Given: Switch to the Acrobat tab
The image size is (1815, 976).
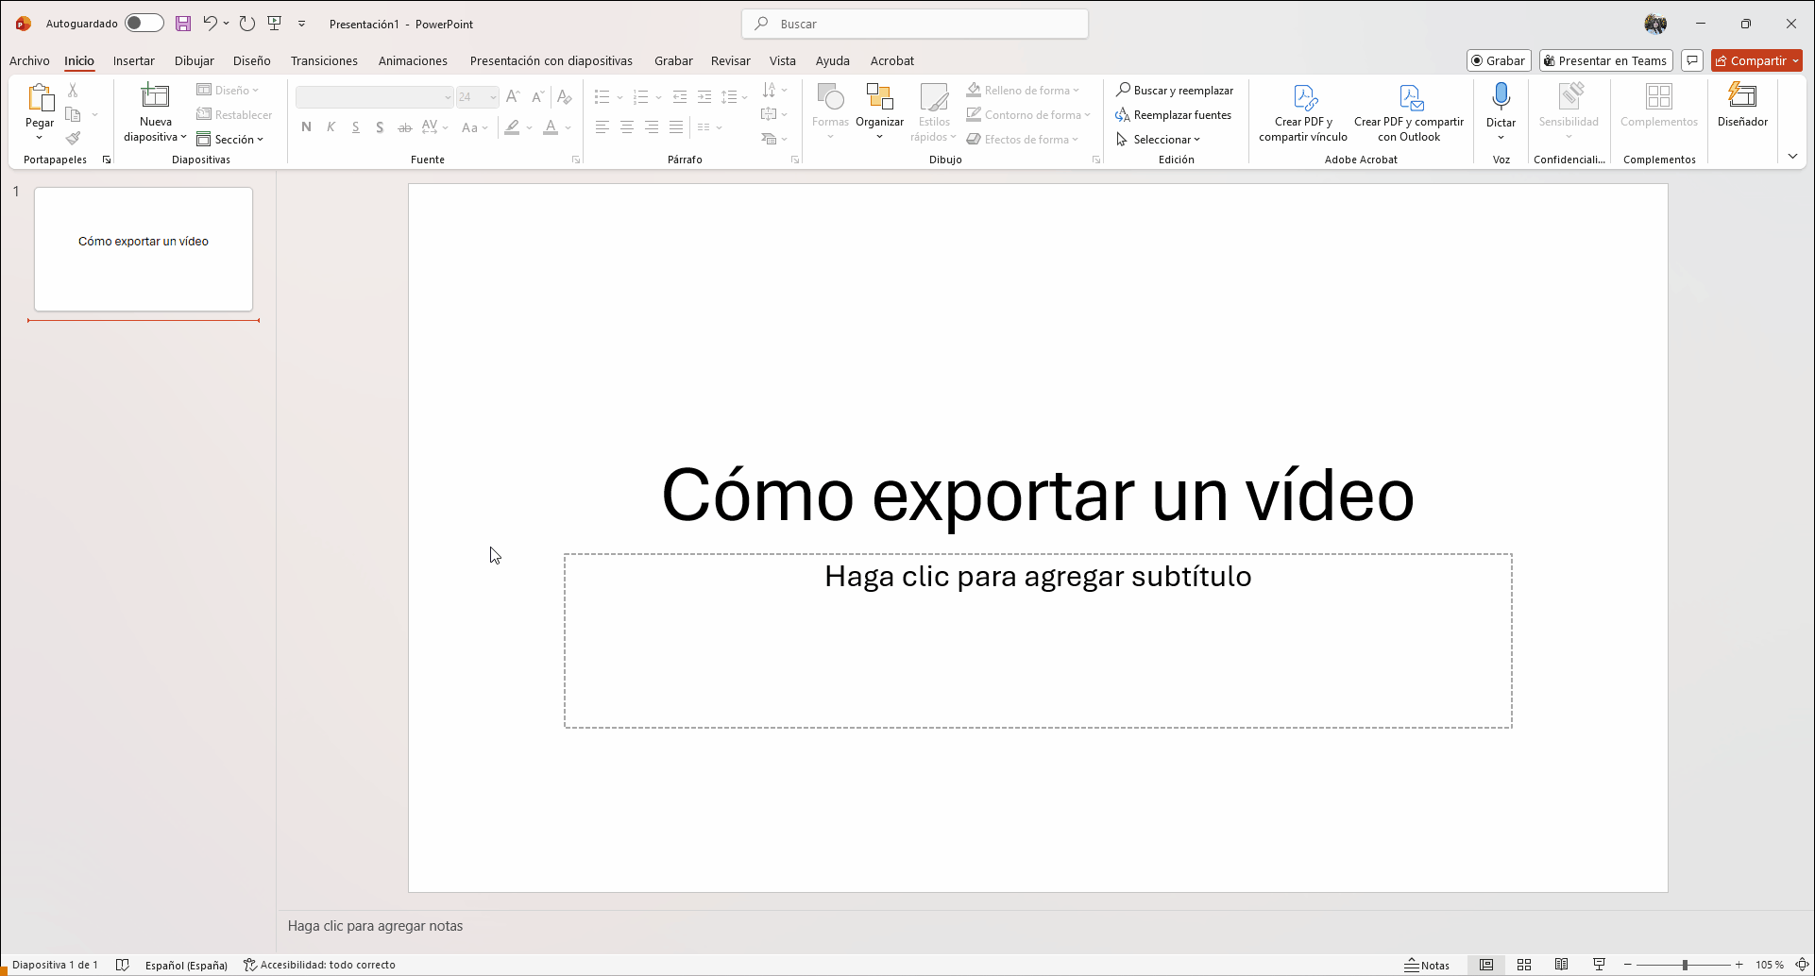Looking at the screenshot, I should [x=891, y=60].
